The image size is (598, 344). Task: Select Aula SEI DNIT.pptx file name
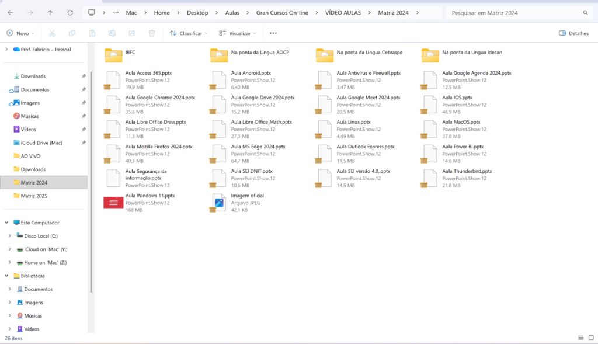click(x=252, y=171)
